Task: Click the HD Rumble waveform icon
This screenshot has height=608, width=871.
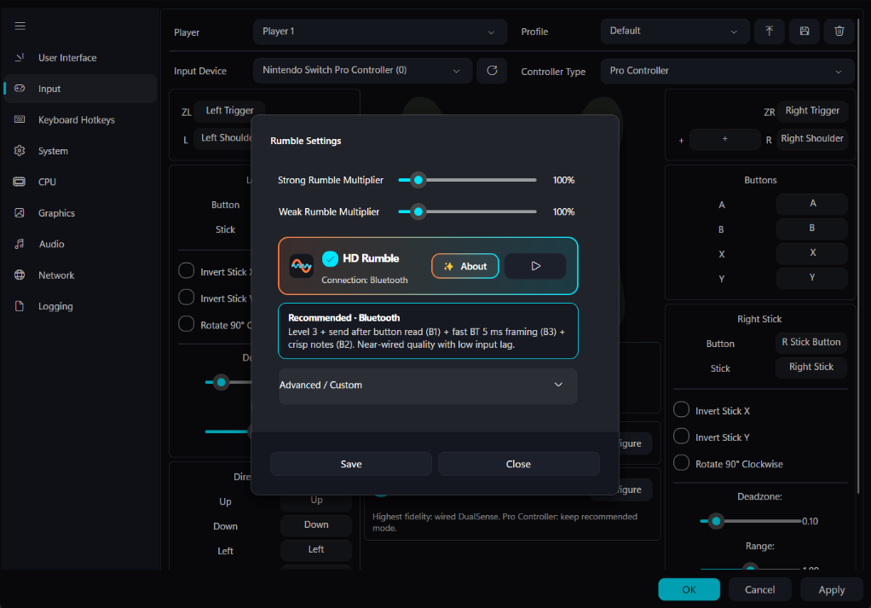Action: (302, 266)
